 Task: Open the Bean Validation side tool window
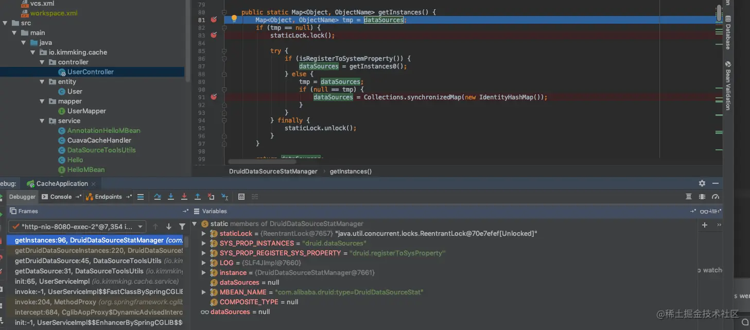728,86
